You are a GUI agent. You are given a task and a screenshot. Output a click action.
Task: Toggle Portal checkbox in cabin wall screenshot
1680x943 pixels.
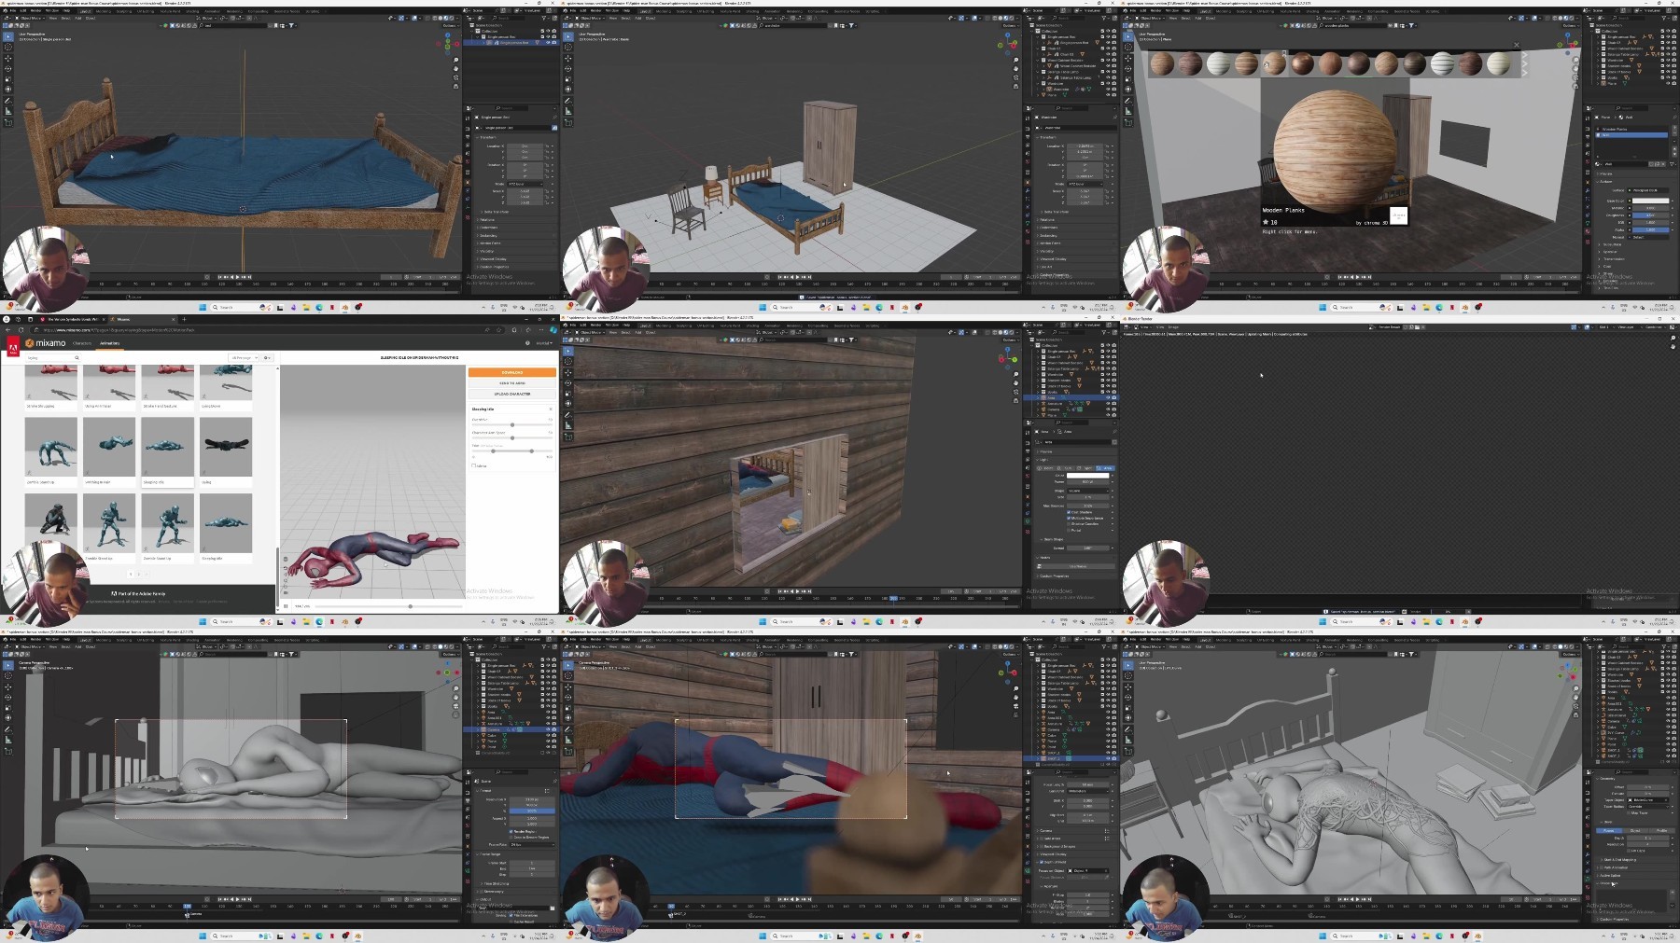coord(1069,530)
